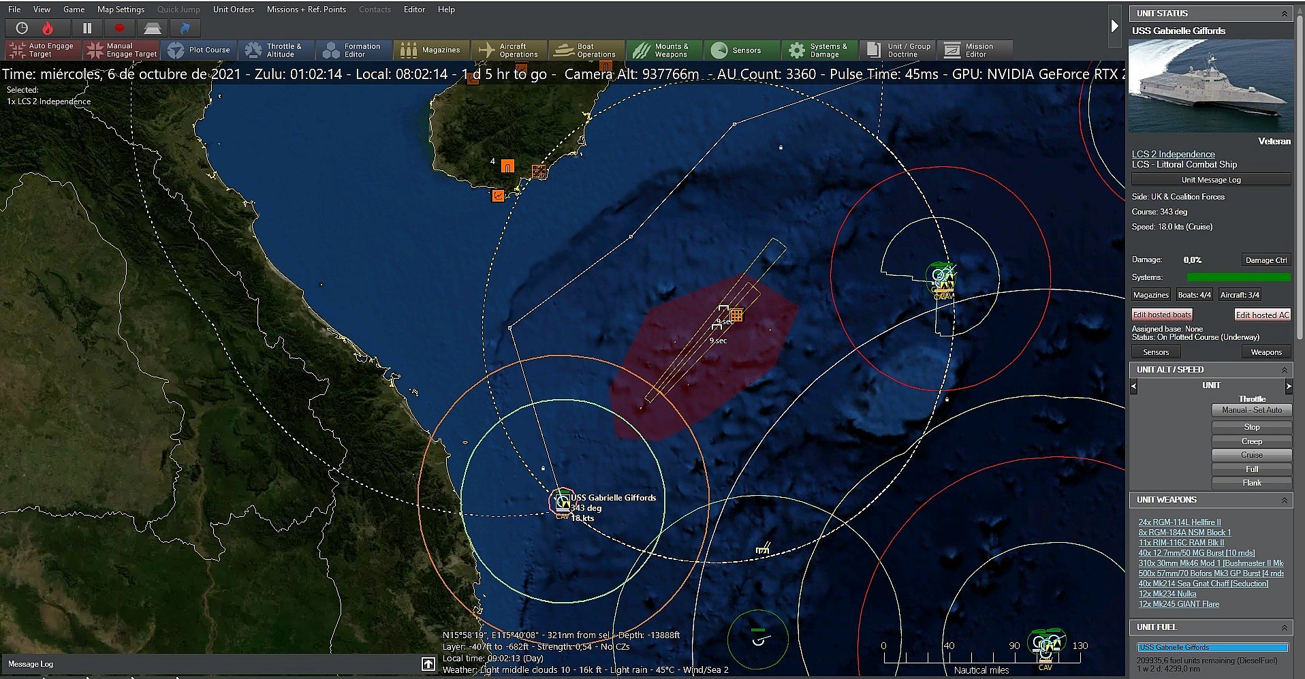The image size is (1305, 679).
Task: Collapse the Unit Weapons section
Action: 1284,500
